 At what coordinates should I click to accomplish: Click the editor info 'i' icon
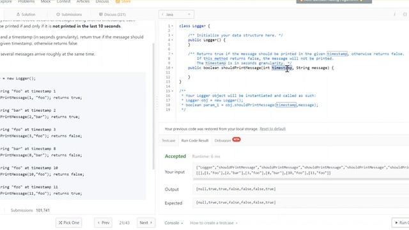[394, 14]
